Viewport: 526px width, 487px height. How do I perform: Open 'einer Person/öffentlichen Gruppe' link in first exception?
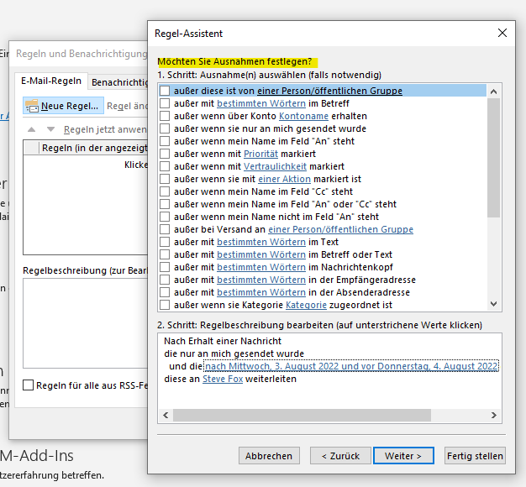(x=329, y=91)
